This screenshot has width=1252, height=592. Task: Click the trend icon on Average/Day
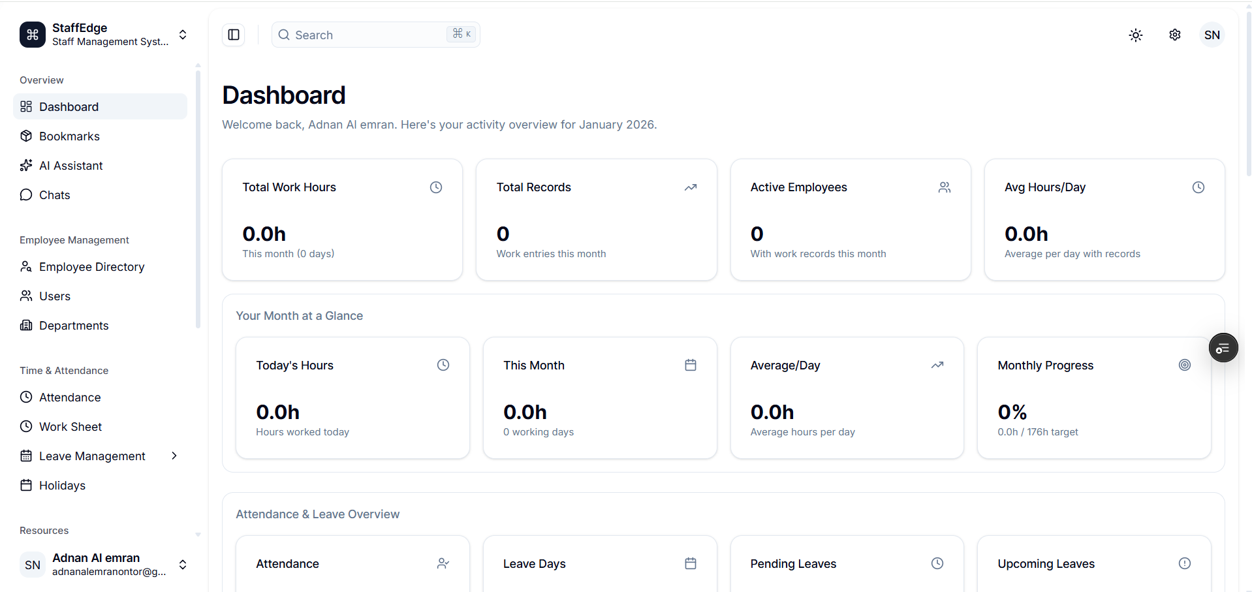[x=937, y=365]
